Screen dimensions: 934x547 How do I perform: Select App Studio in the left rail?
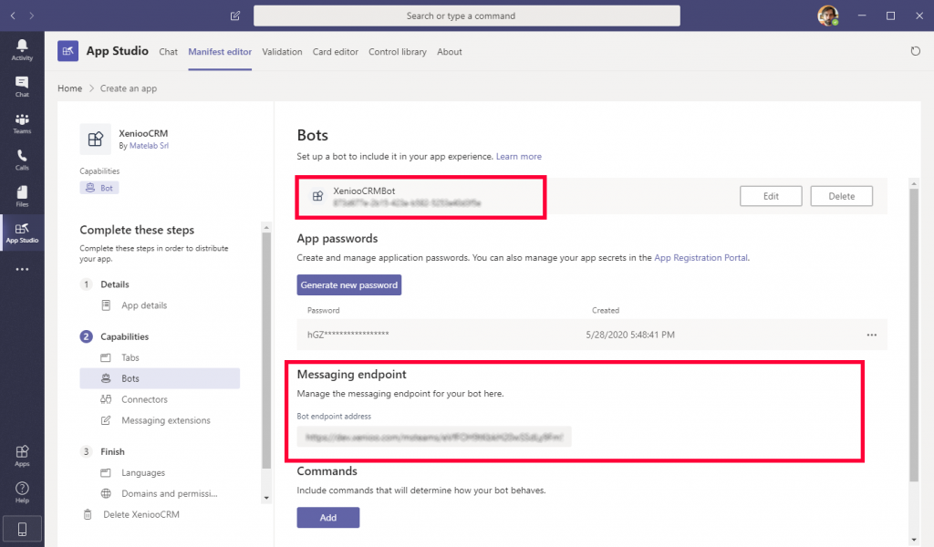[22, 232]
